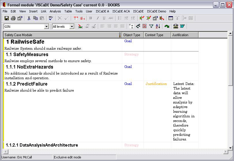
Task: Click the Justification column header
Action: click(185, 35)
